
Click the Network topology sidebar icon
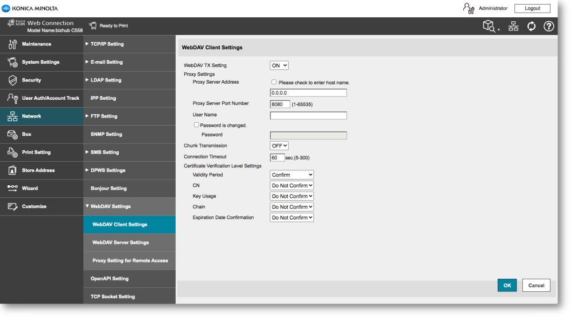(13, 116)
